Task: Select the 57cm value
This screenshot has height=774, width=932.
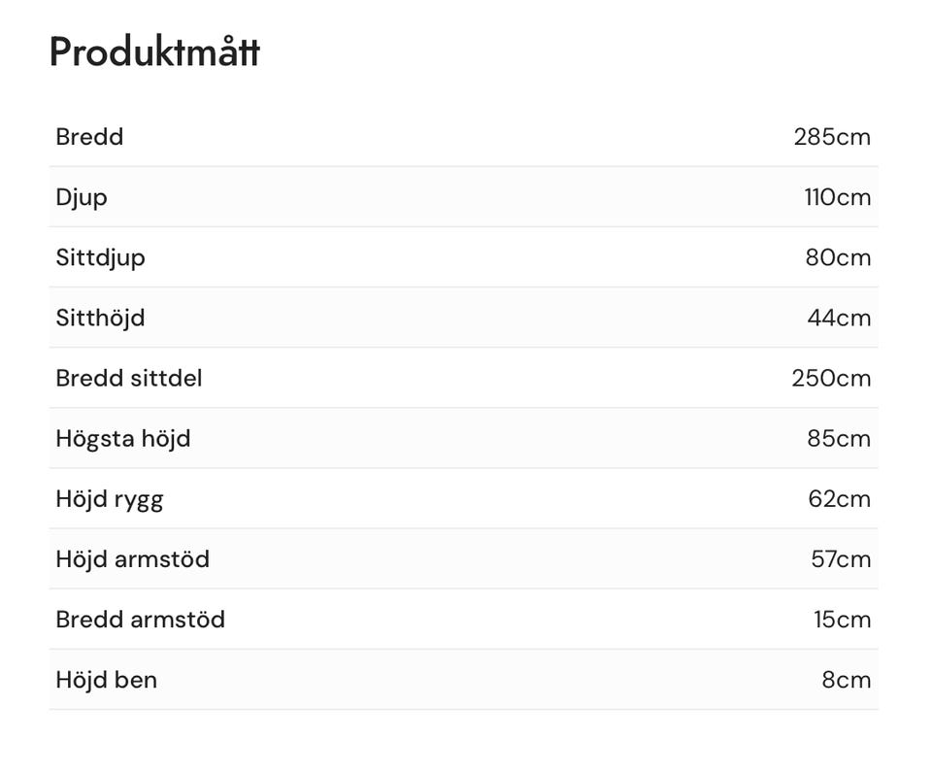Action: tap(841, 559)
